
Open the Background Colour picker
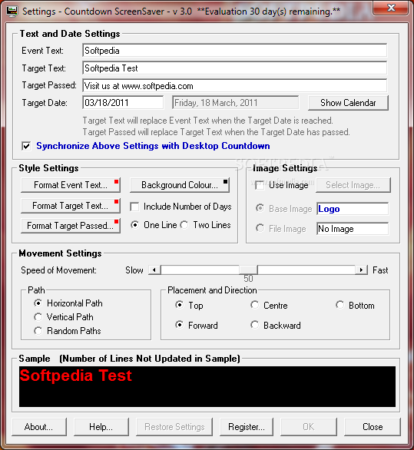pyautogui.click(x=180, y=185)
